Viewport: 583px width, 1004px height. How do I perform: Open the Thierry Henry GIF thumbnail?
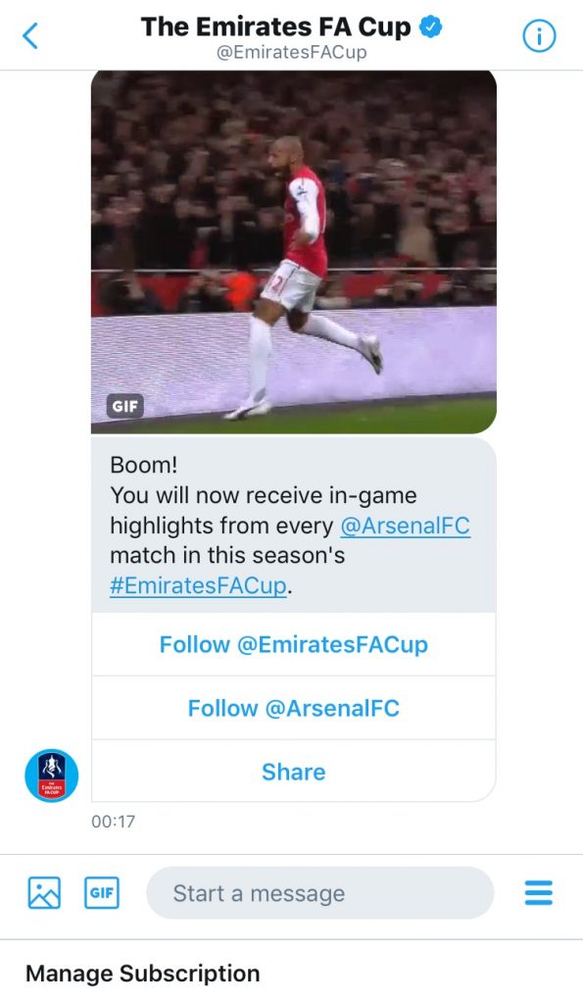point(294,250)
